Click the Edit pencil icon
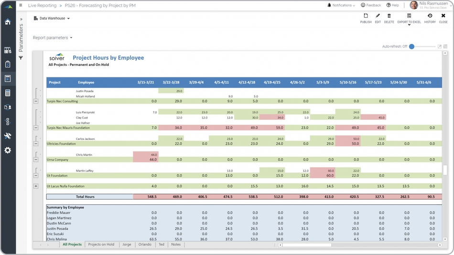 click(x=378, y=16)
